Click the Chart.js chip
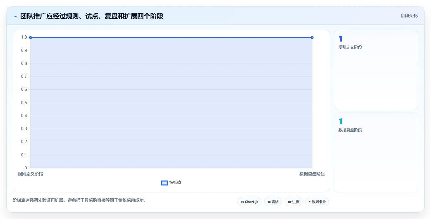431x219 pixels. pyautogui.click(x=249, y=202)
